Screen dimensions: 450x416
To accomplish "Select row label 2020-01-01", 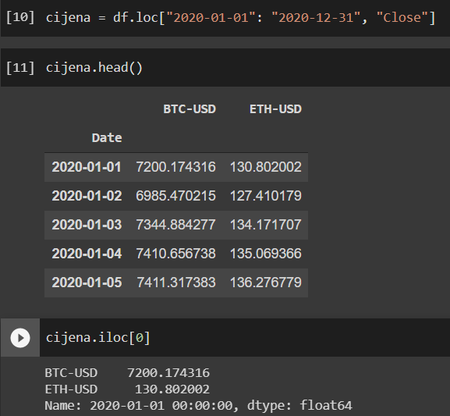I will pos(87,167).
